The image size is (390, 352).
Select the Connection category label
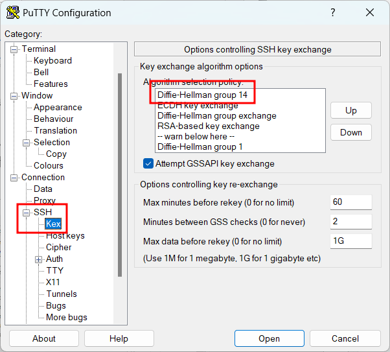tap(43, 177)
